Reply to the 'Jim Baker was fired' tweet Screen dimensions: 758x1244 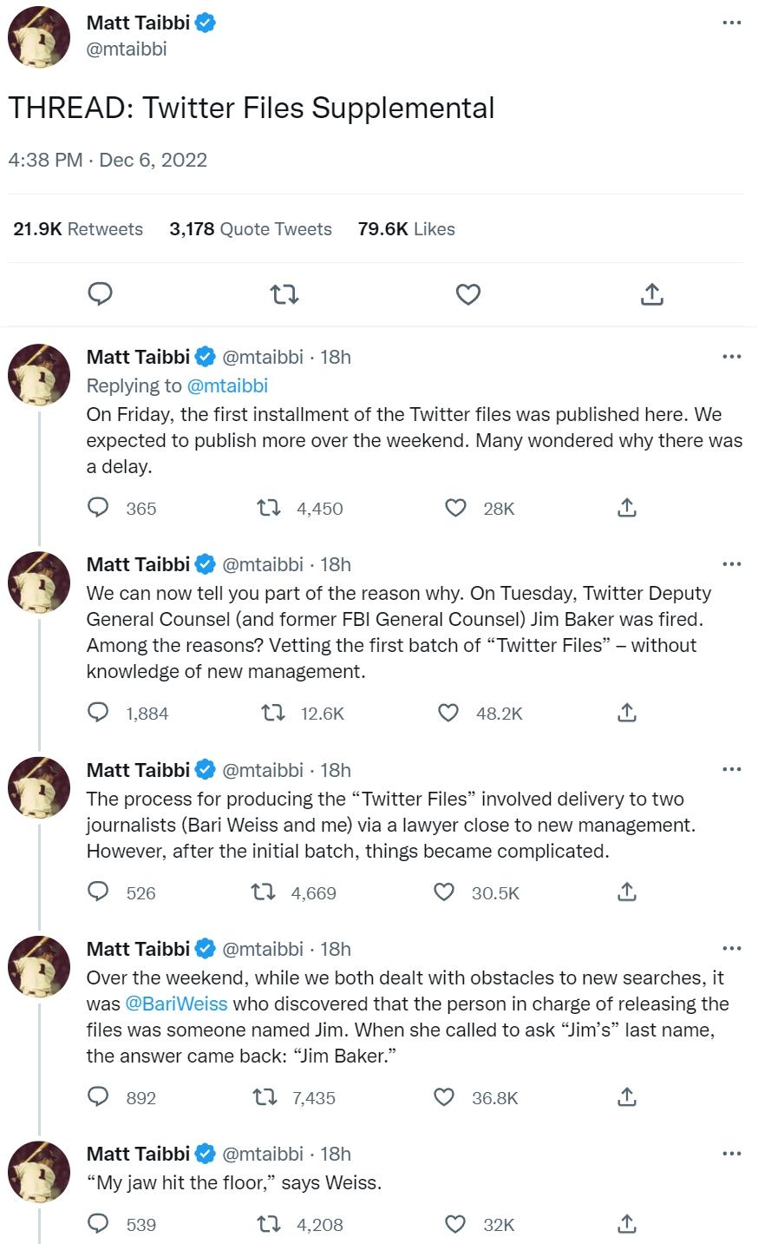click(x=98, y=713)
